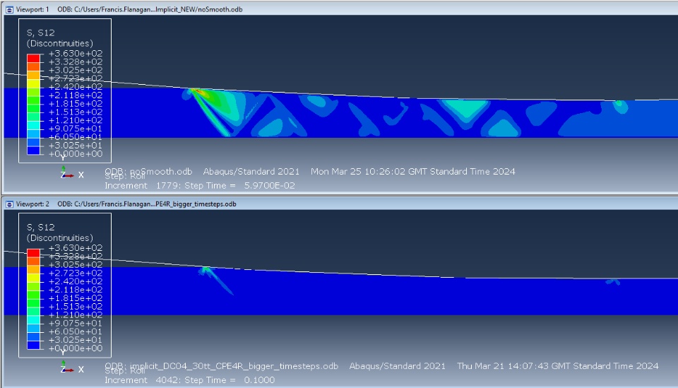This screenshot has width=678, height=388.
Task: Click the PE4R_bigger_timesteps.odb path in Viewport 2 title
Action: 147,204
